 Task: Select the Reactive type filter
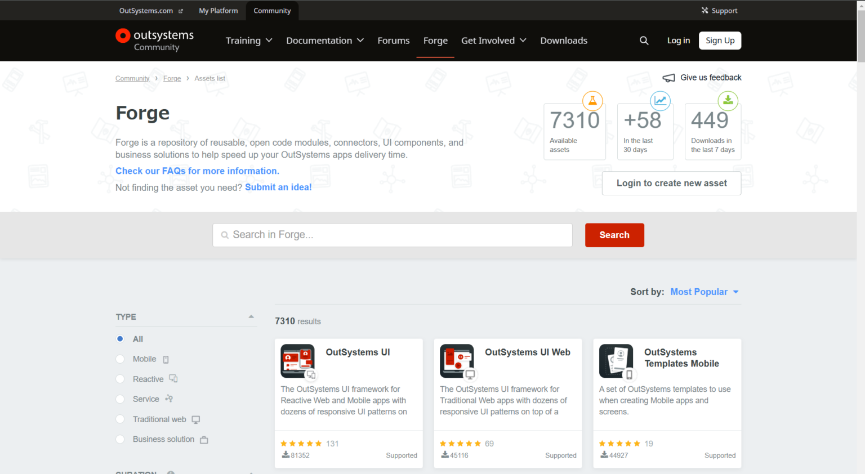click(x=120, y=379)
